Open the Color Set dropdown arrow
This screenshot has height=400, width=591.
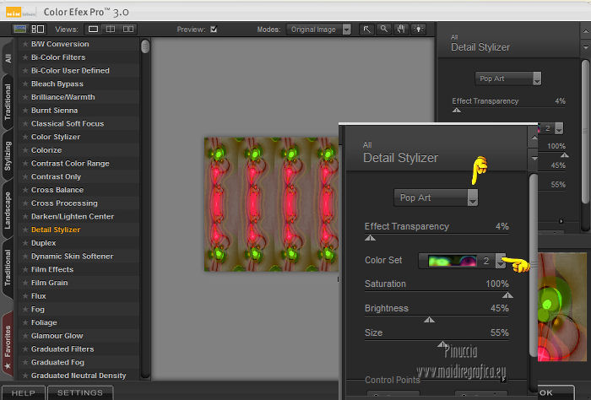(501, 260)
